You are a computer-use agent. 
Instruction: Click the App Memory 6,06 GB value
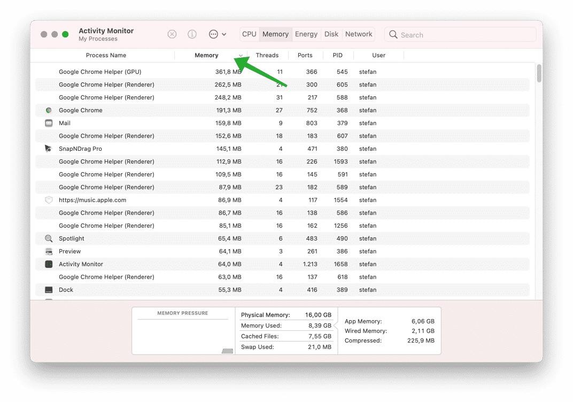point(423,321)
